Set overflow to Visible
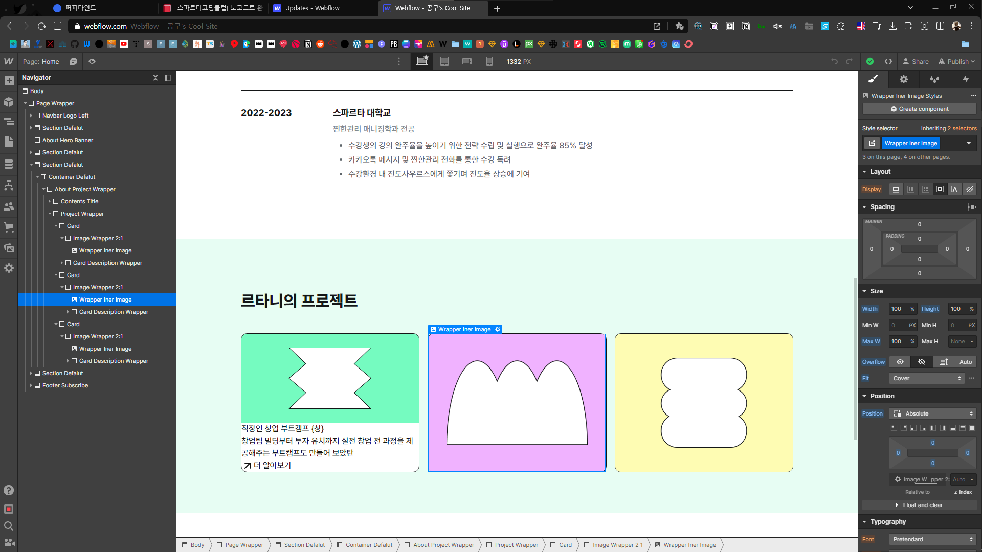 coord(900,362)
